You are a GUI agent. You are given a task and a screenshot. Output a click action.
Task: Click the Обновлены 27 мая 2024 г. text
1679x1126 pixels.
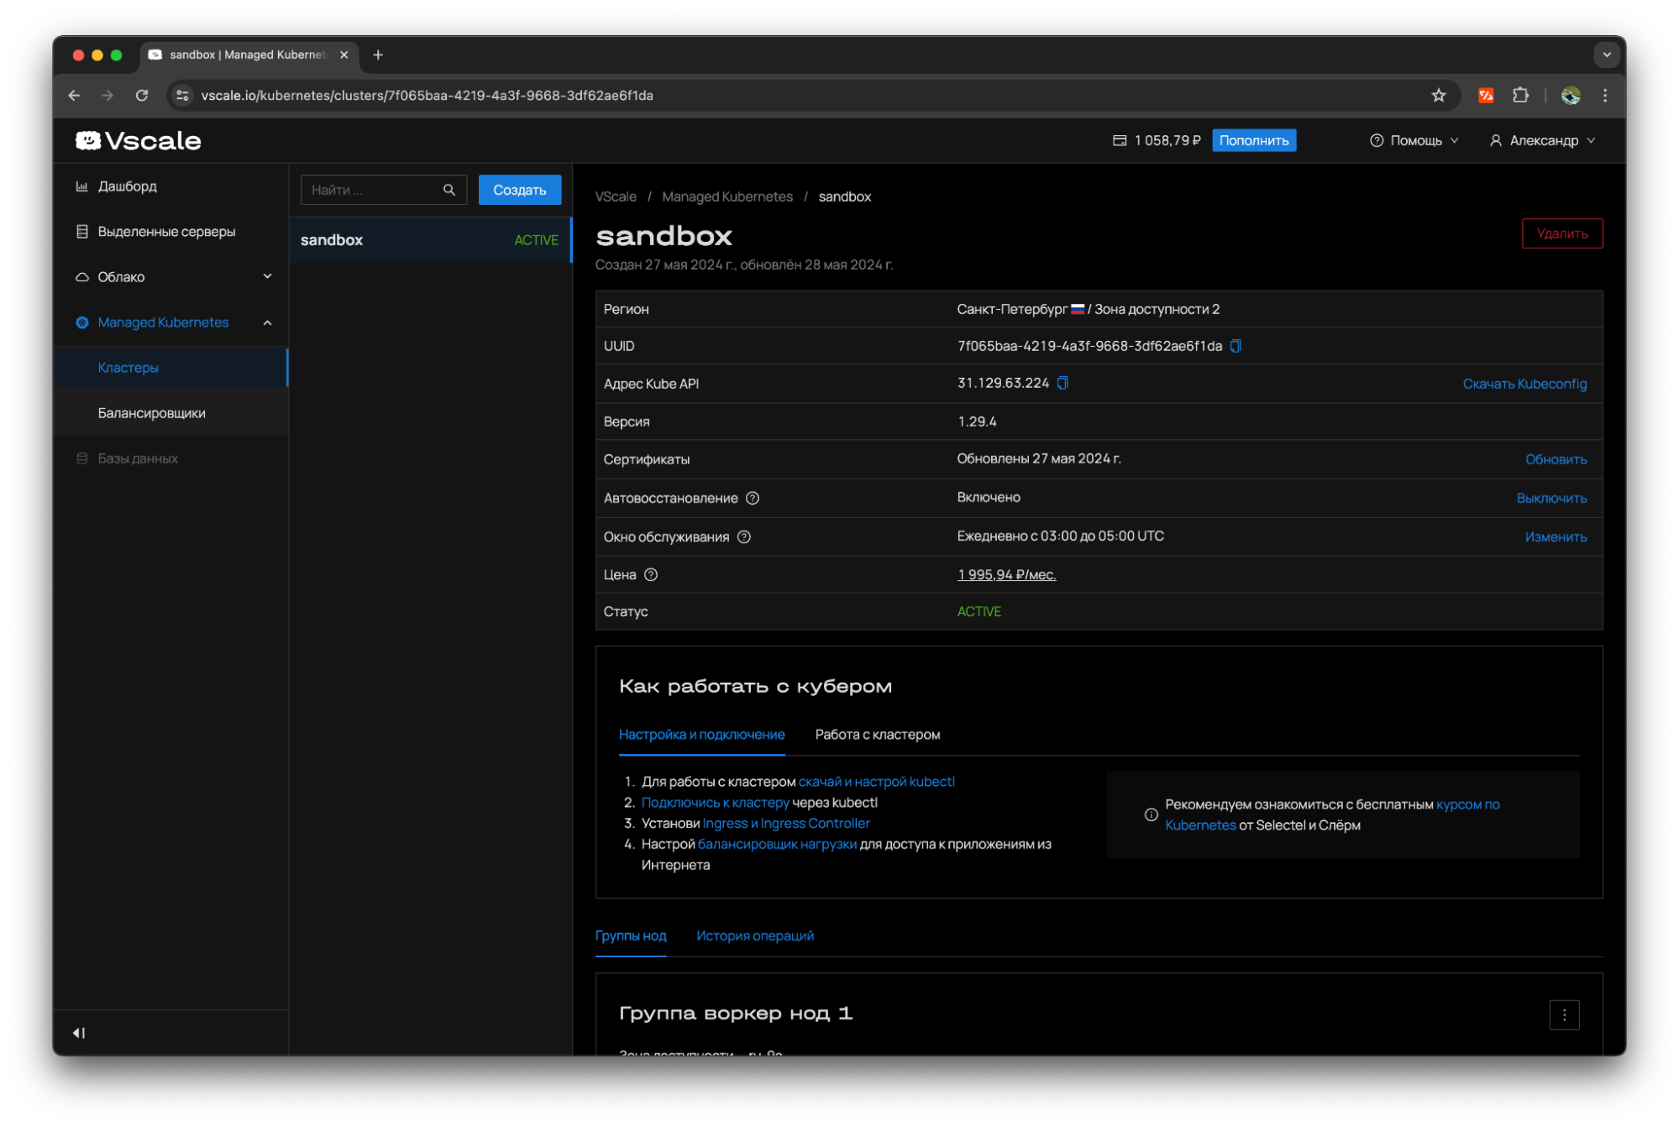[1038, 458]
